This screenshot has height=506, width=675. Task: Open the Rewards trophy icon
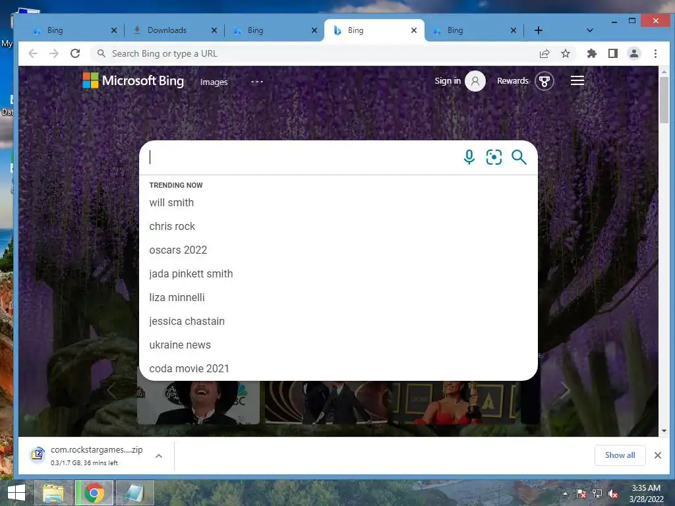pyautogui.click(x=544, y=81)
